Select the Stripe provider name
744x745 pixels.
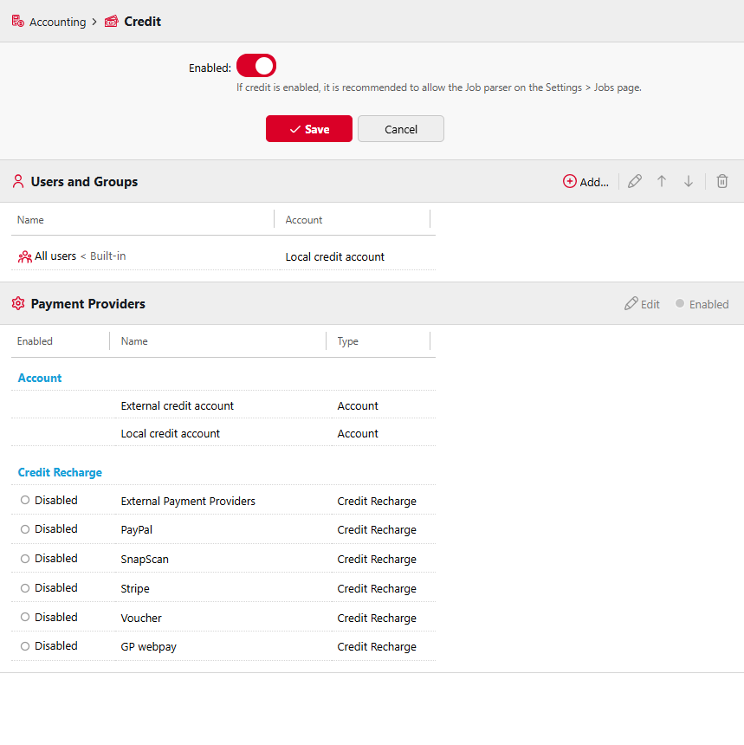click(x=135, y=589)
